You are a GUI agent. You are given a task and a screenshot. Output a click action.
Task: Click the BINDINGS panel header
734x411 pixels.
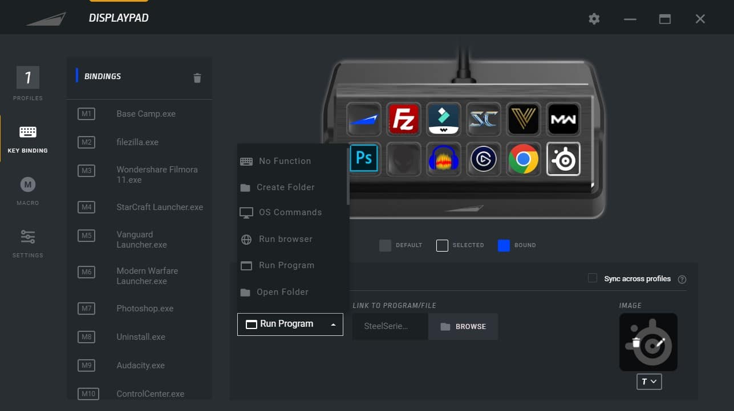pyautogui.click(x=103, y=76)
